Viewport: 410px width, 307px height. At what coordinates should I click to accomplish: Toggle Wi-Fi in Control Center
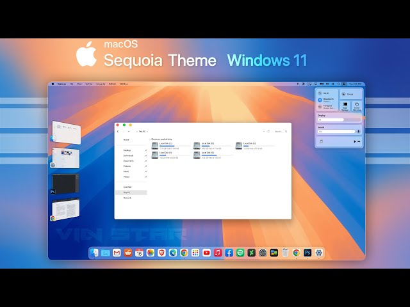point(320,93)
